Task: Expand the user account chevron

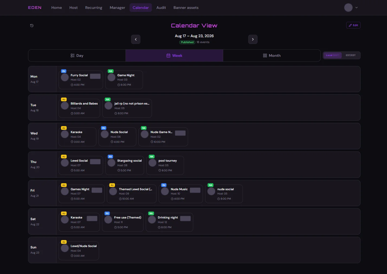Action: (x=357, y=8)
